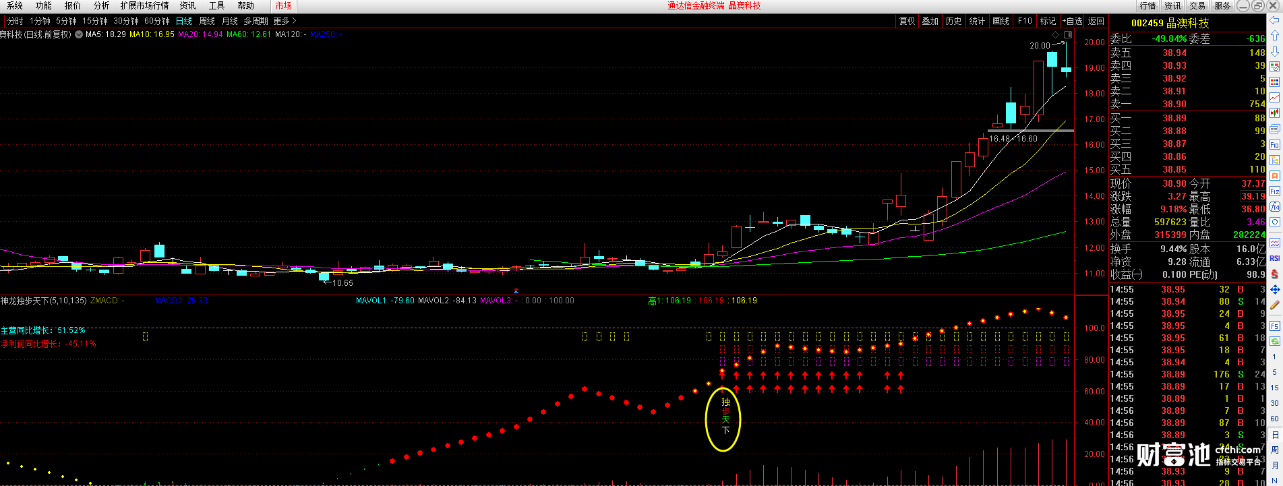
Task: Click the back arrow icon in right sidebar
Action: pyautogui.click(x=1275, y=20)
